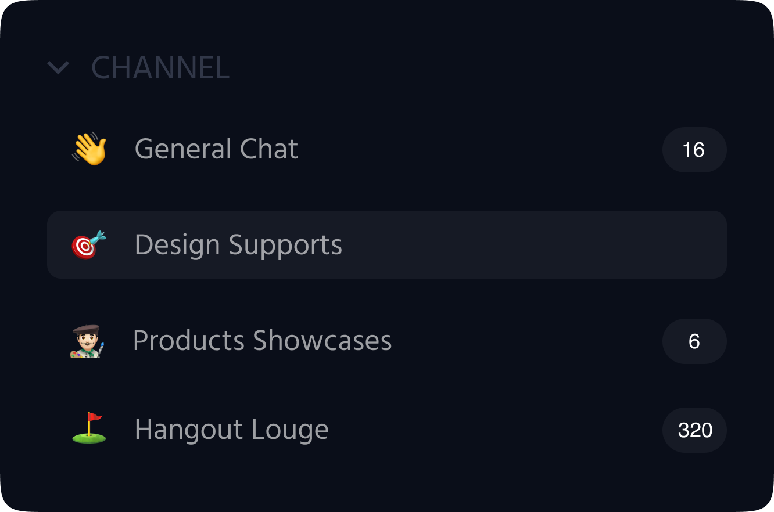Click the 320 unread count badge
Image resolution: width=774 pixels, height=512 pixels.
tap(694, 430)
